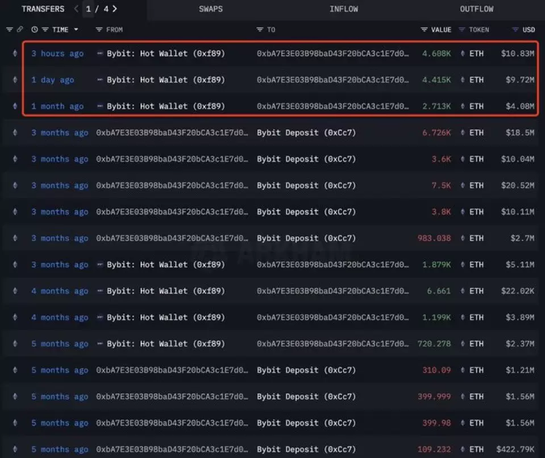The image size is (545, 458).
Task: Filter by TOKEN column
Action: (x=462, y=30)
